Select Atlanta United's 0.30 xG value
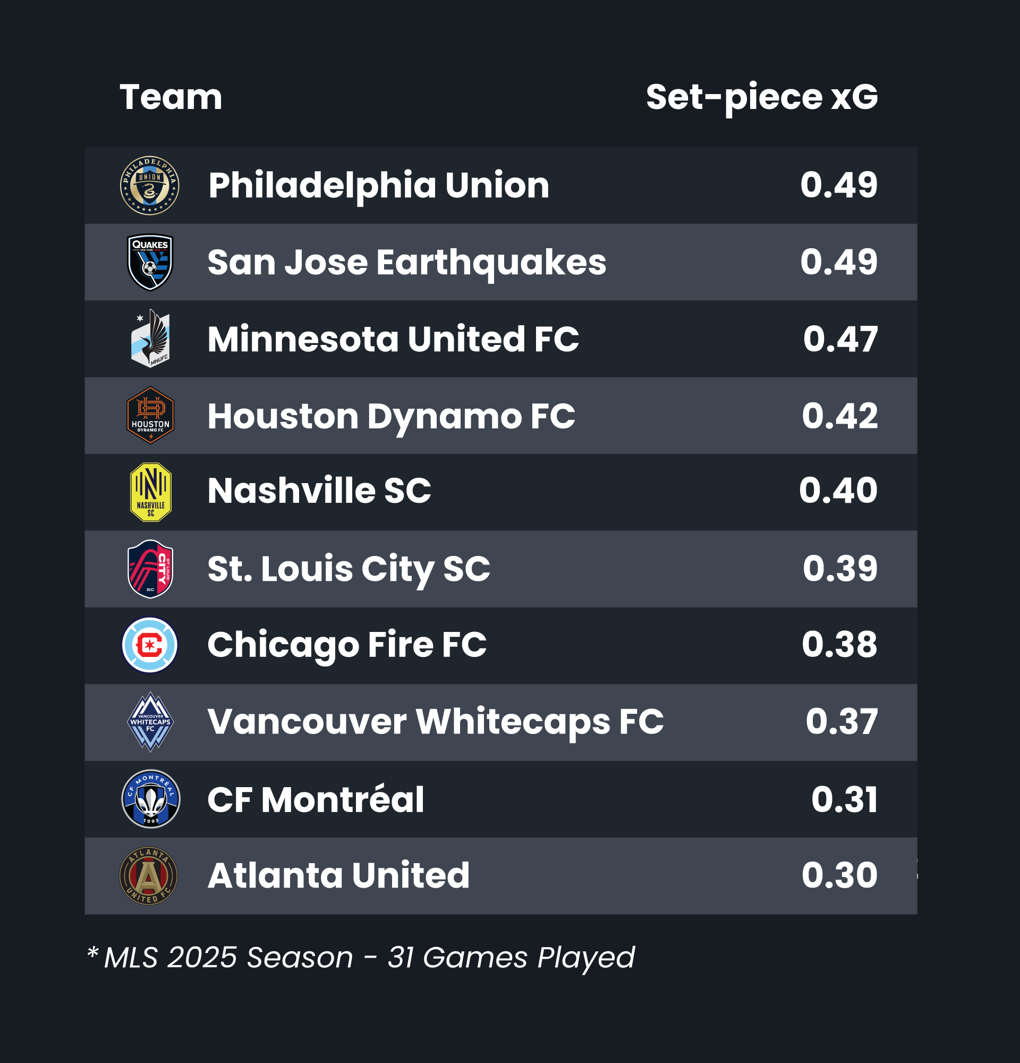 (x=839, y=875)
